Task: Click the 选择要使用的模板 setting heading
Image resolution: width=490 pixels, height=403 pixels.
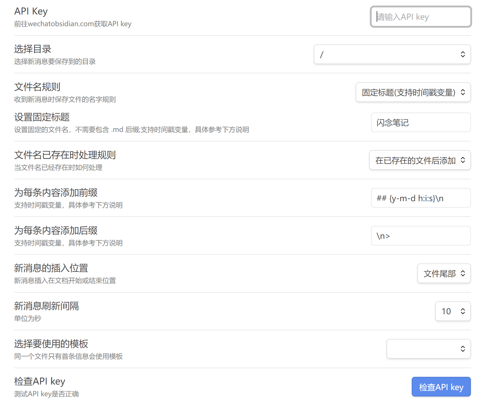Action: [51, 344]
